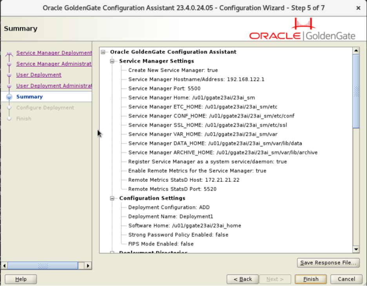Select the Oracle GoldenGate Configuration Assistant root label
Viewport: 367px width, 286px height.
click(173, 52)
